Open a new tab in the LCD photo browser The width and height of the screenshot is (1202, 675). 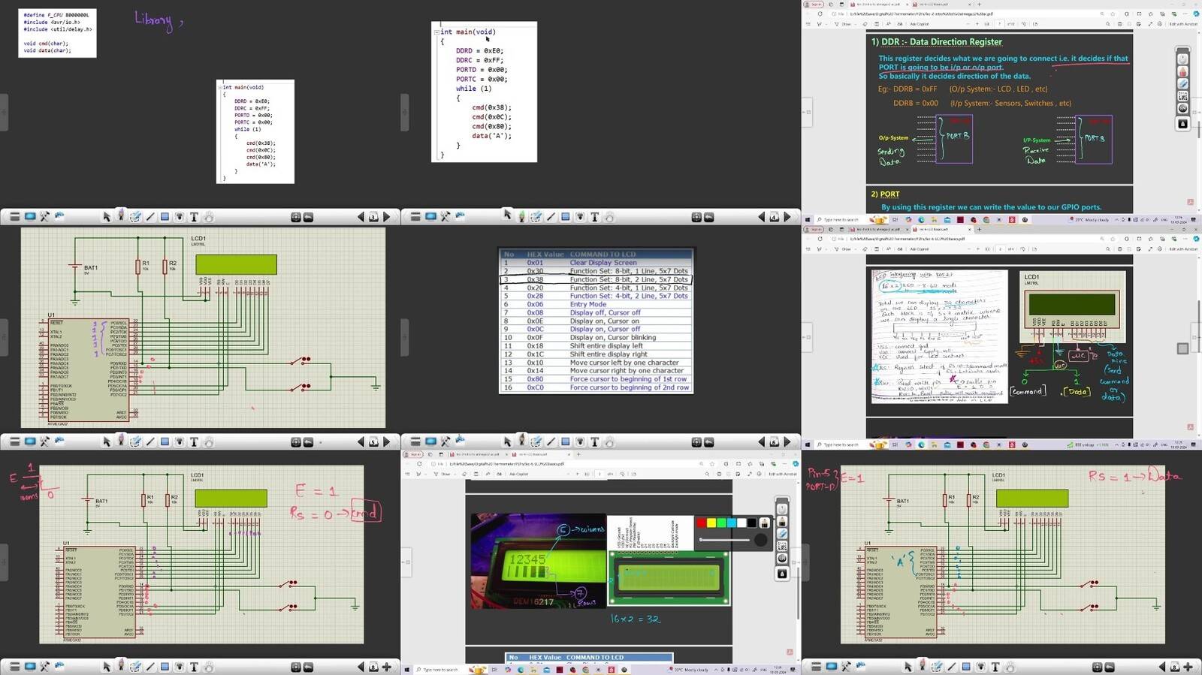pyautogui.click(x=578, y=454)
